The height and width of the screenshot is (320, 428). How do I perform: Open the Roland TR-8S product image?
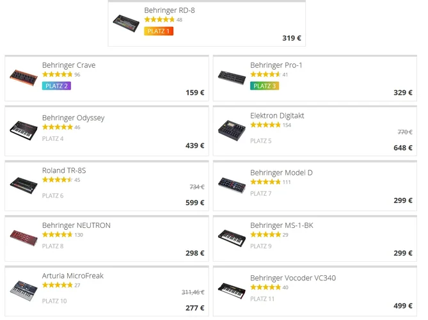(24, 185)
